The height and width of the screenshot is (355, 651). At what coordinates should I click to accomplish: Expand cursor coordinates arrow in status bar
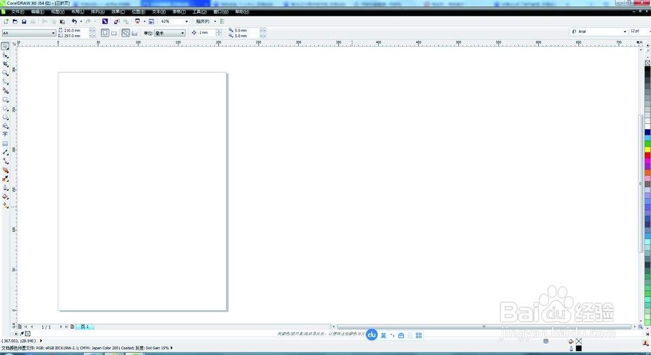tap(40, 341)
